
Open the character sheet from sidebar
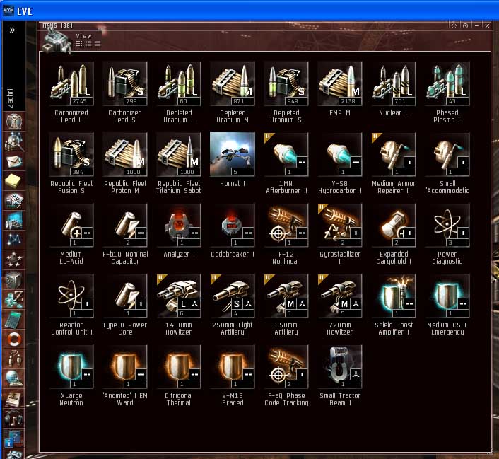click(x=13, y=121)
